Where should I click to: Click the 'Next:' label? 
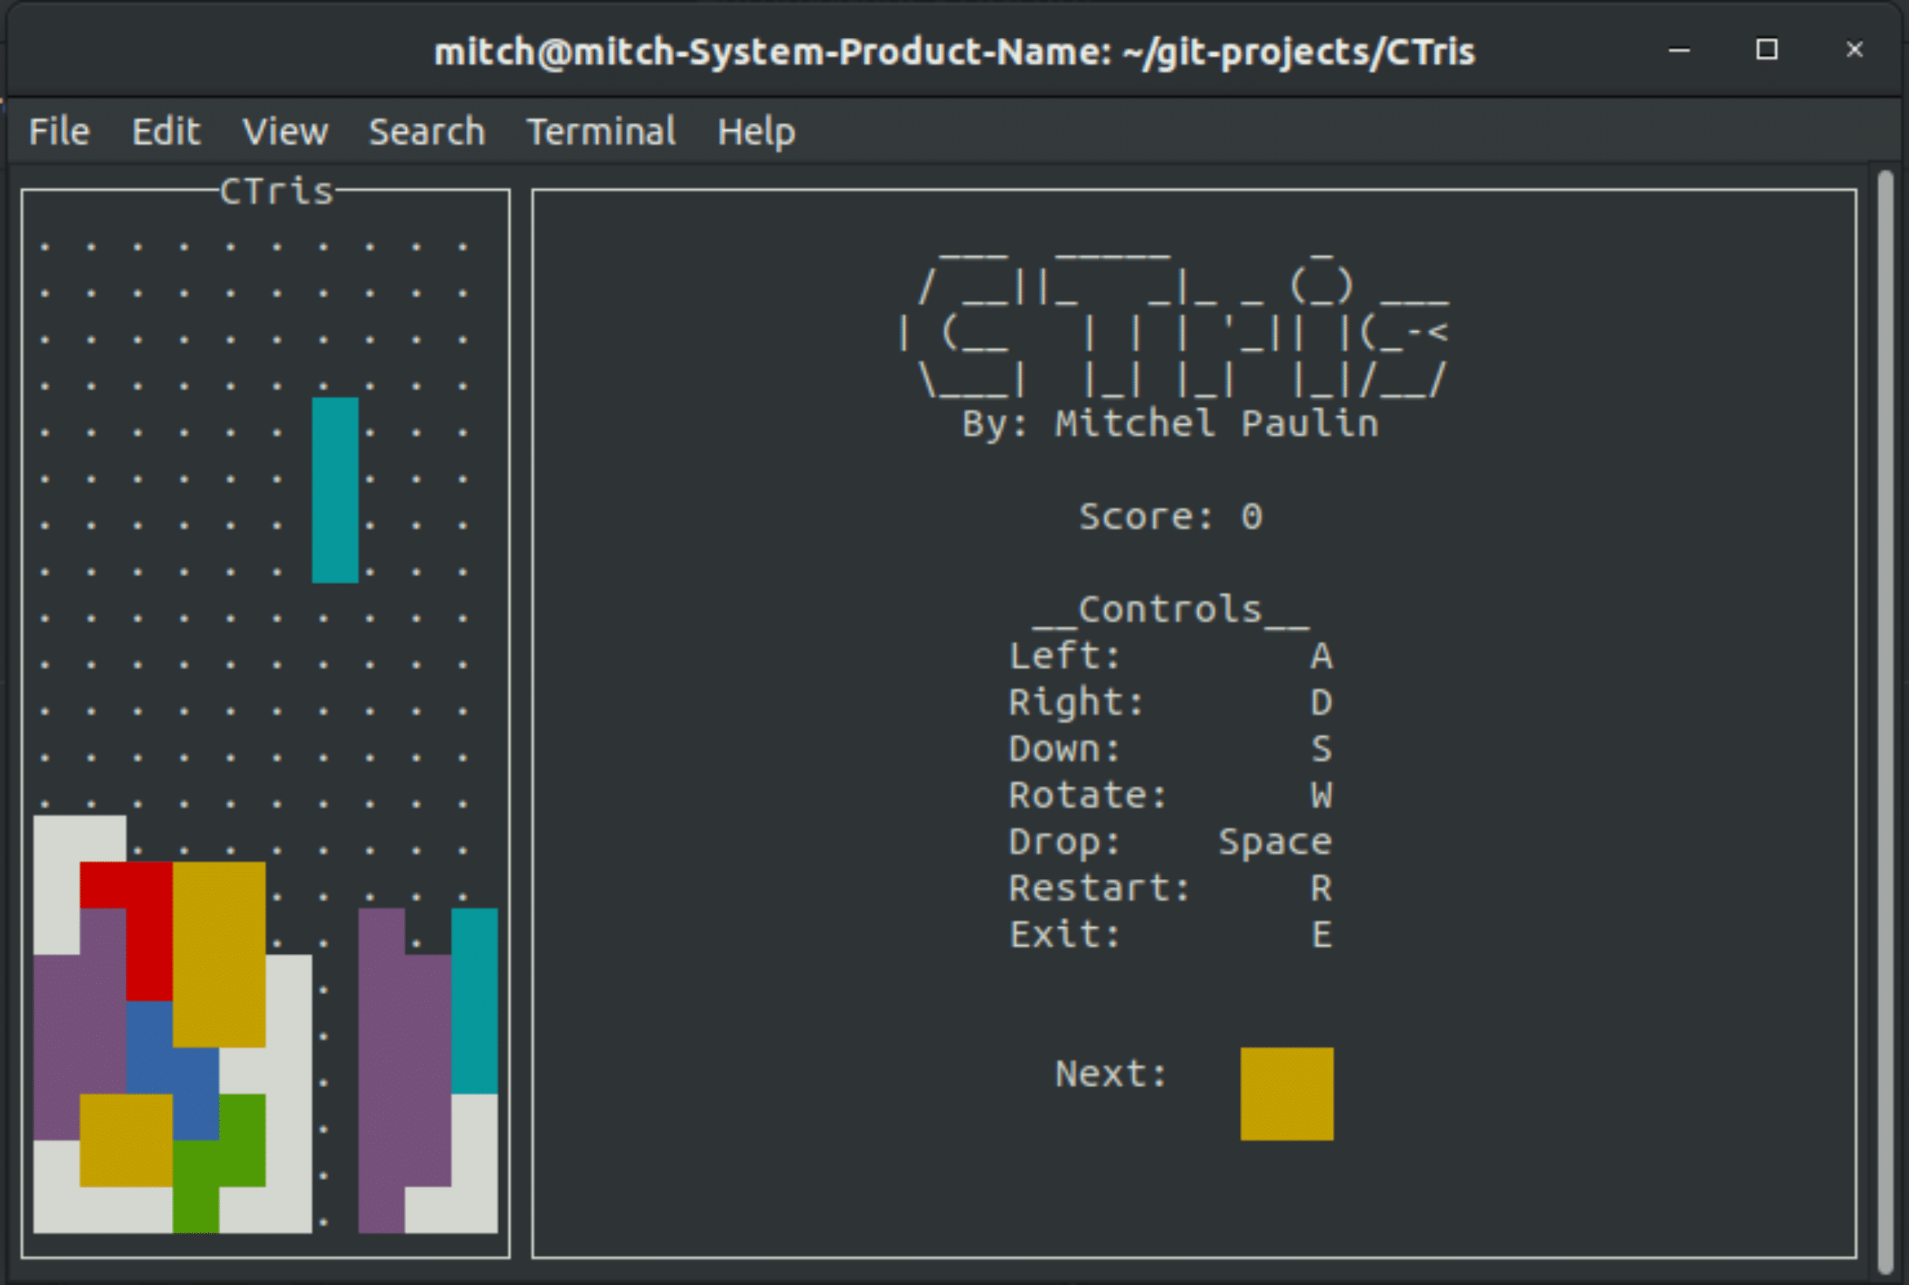pyautogui.click(x=1111, y=1075)
